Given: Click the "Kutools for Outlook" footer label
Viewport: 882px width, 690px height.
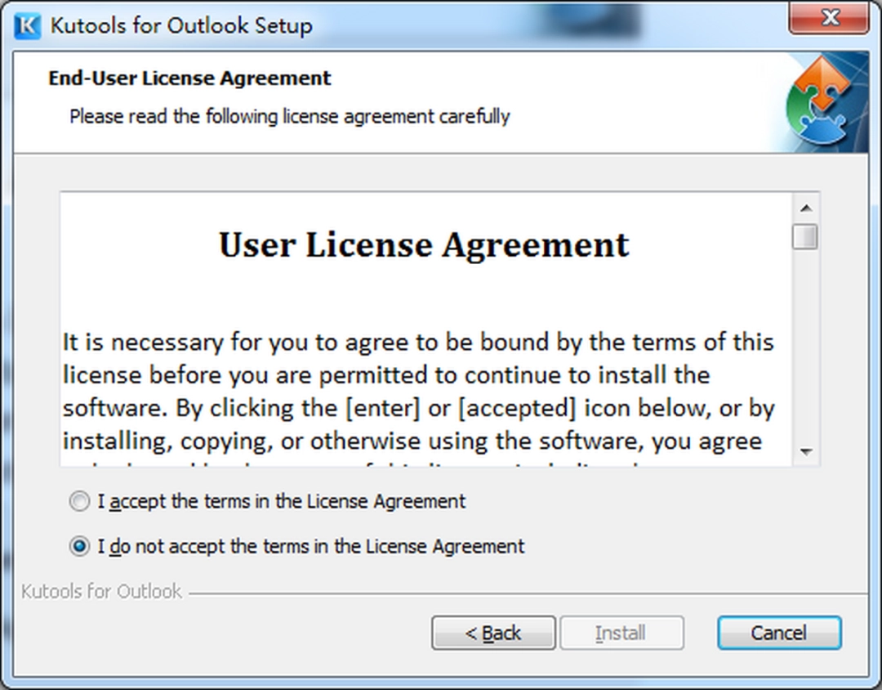Looking at the screenshot, I should pos(100,590).
